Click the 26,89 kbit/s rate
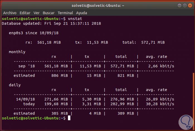This screenshot has width=195, height=131. point(160,99)
